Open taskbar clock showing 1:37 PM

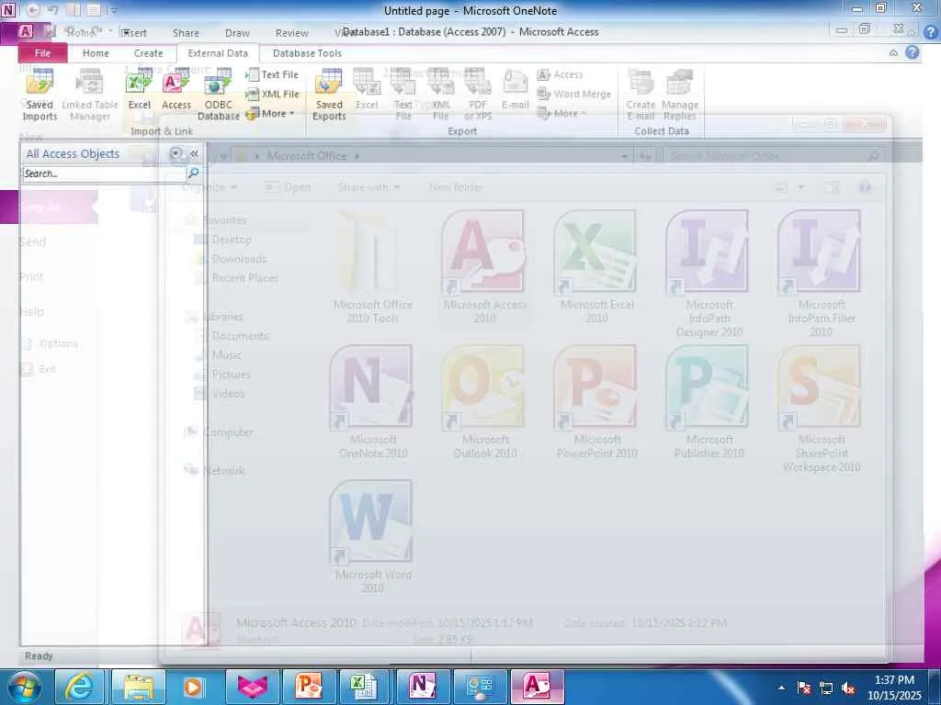(x=894, y=688)
